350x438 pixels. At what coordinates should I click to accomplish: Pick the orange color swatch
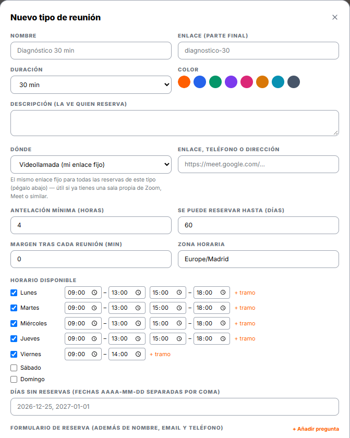[184, 82]
